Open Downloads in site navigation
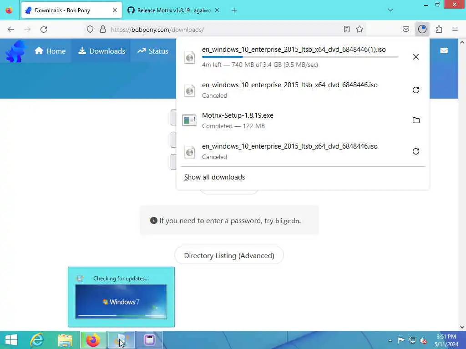This screenshot has width=466, height=349. 101,51
